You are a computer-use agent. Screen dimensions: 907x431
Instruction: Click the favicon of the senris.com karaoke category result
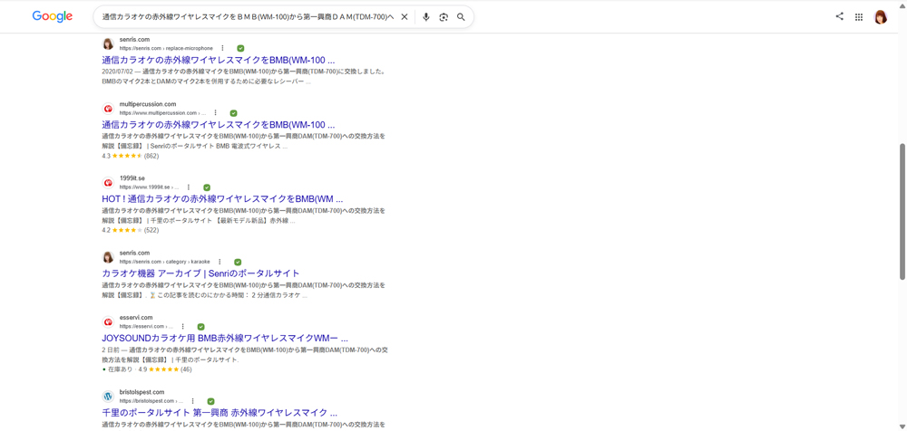(108, 257)
